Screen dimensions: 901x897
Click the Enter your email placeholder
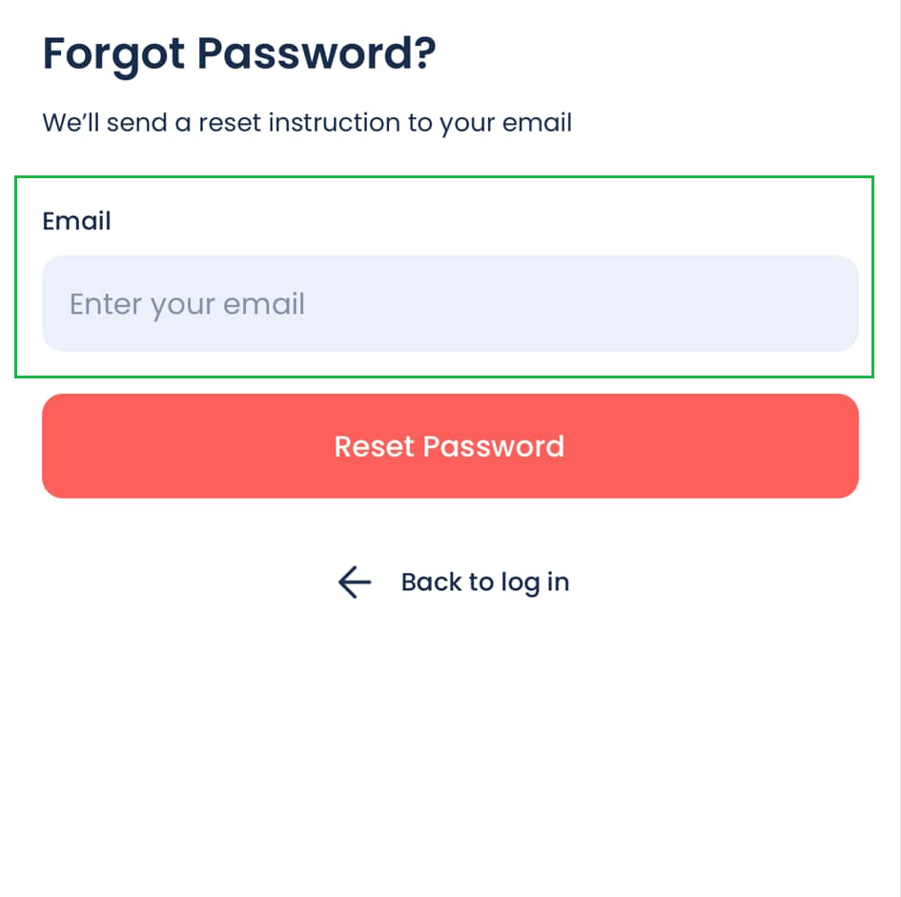coord(188,304)
